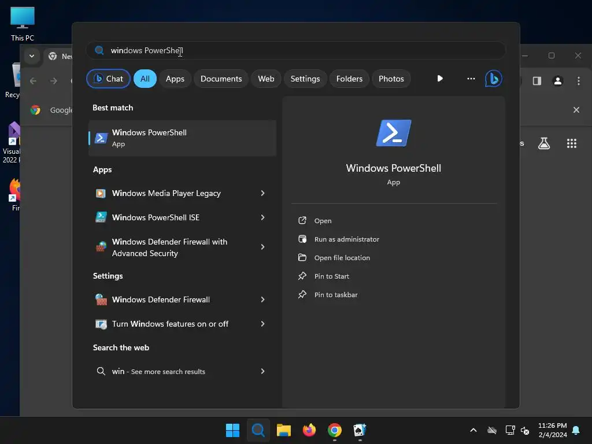Open Chrome three-dot menu
This screenshot has height=444, width=592.
pyautogui.click(x=578, y=81)
